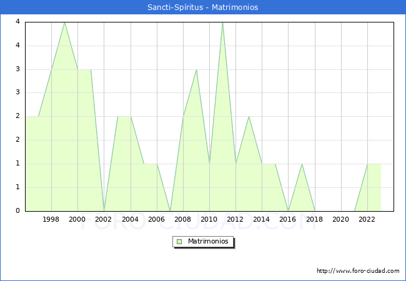Screen dimensions: 406x281
Task: Pick the 2004 label on the horizontal axis
Action: pyautogui.click(x=130, y=219)
